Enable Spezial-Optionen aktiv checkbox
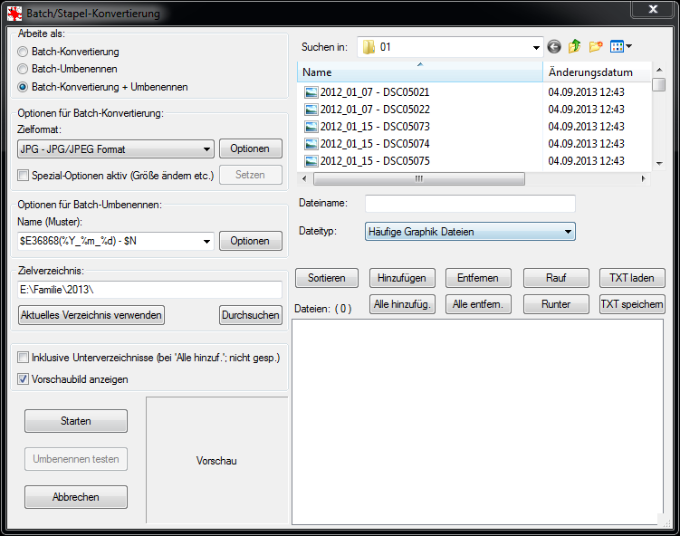Viewport: 680px width, 536px height. pyautogui.click(x=24, y=176)
